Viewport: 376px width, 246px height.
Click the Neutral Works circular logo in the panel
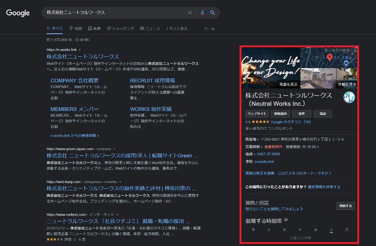(349, 97)
